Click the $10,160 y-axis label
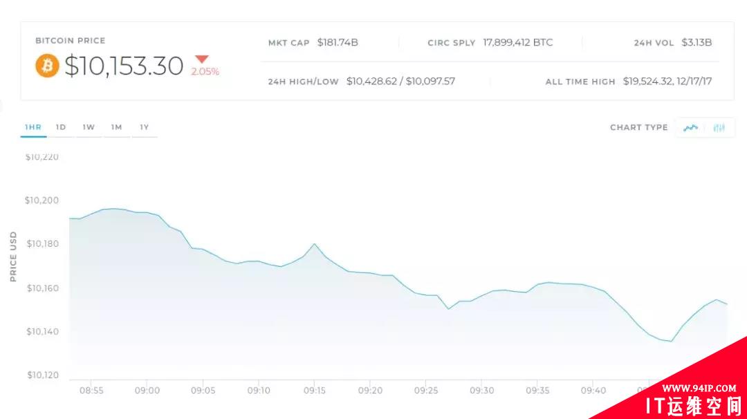Screen dimensions: 747x419 [x=43, y=288]
